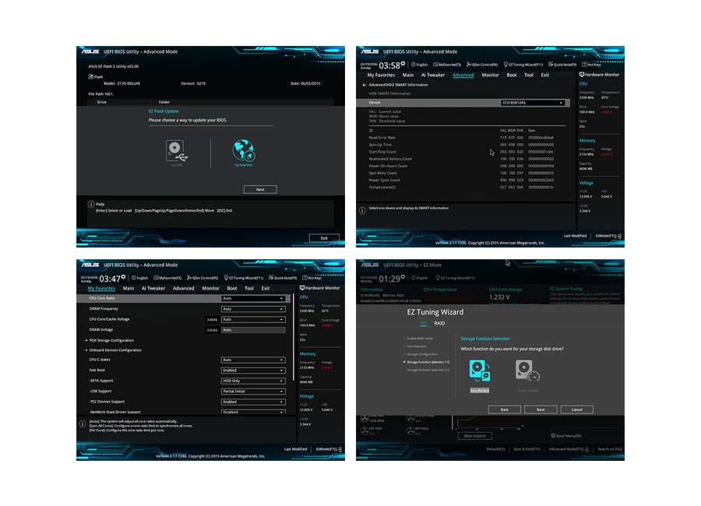Open the CPU Core/Cache Voltage Auto dropdown

click(x=253, y=320)
